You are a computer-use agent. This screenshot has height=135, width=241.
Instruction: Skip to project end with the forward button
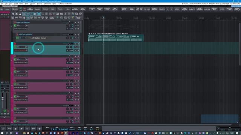[34, 129]
